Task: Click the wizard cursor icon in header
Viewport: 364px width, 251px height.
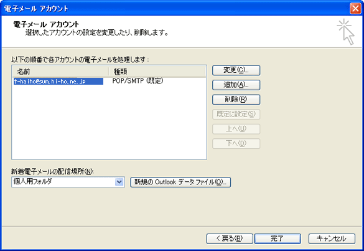Action: 346,32
